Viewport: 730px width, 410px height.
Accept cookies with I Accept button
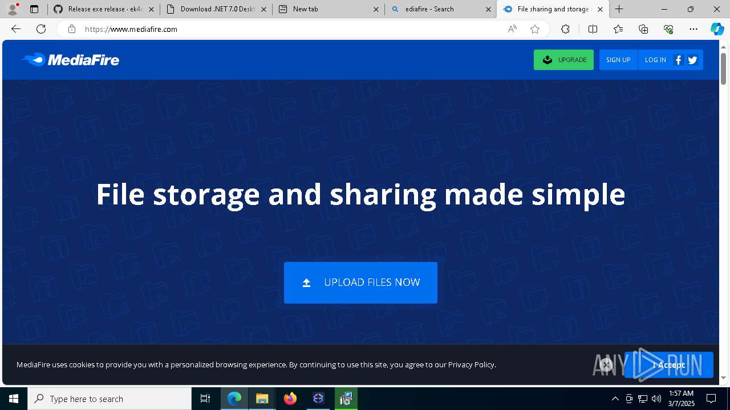tap(668, 365)
